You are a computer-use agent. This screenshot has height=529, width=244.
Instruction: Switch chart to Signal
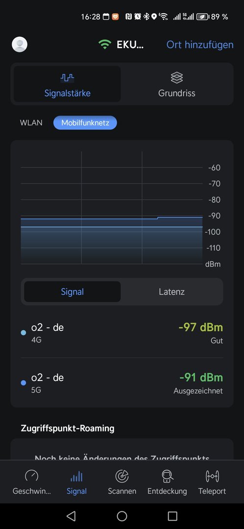tap(72, 291)
